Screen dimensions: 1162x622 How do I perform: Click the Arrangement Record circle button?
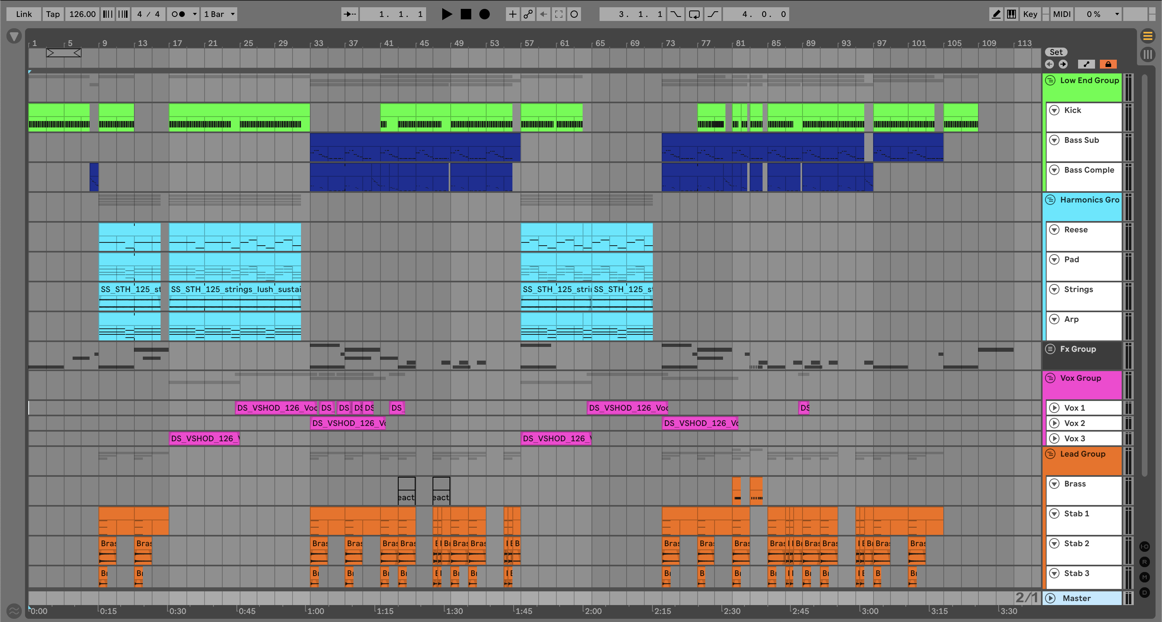click(484, 14)
